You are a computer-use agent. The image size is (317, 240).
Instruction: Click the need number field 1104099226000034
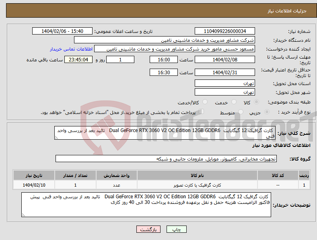click(224, 31)
